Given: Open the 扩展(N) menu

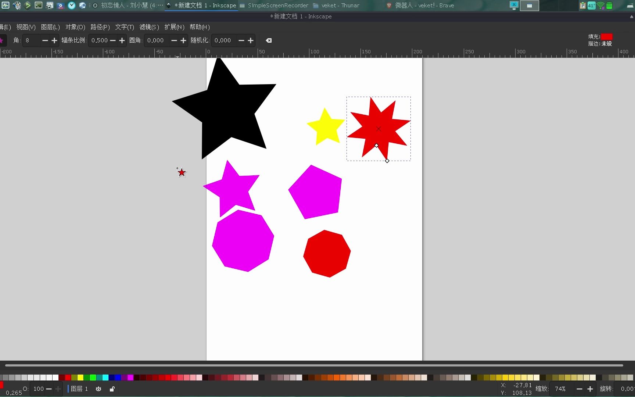Looking at the screenshot, I should 174,27.
